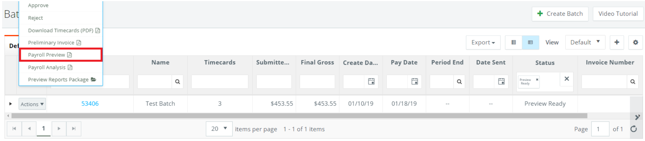The image size is (645, 141).
Task: Click Invoice Number search icon
Action: pos(632,82)
